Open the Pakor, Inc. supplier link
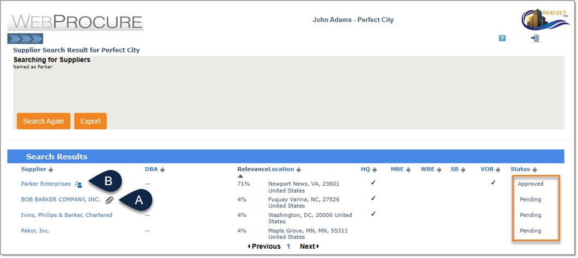The height and width of the screenshot is (258, 578). coord(35,231)
